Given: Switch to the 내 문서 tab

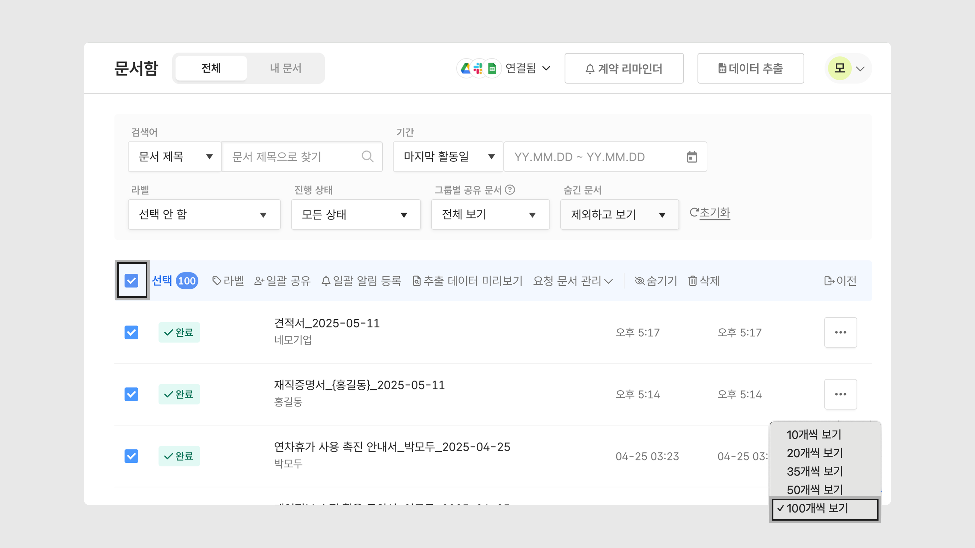Looking at the screenshot, I should (x=285, y=68).
